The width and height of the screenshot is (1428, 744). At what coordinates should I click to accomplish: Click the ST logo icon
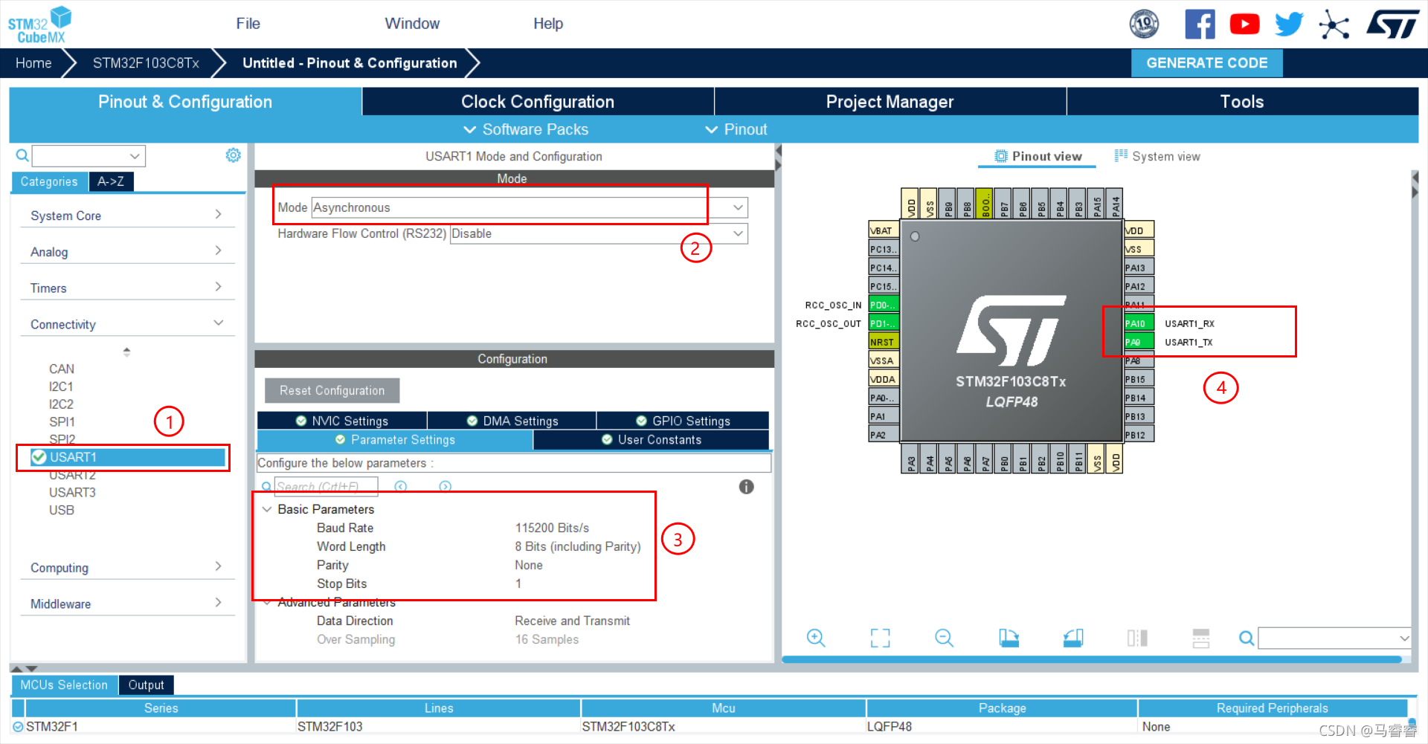pyautogui.click(x=1393, y=25)
